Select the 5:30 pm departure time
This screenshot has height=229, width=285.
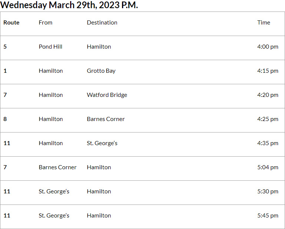(268, 192)
